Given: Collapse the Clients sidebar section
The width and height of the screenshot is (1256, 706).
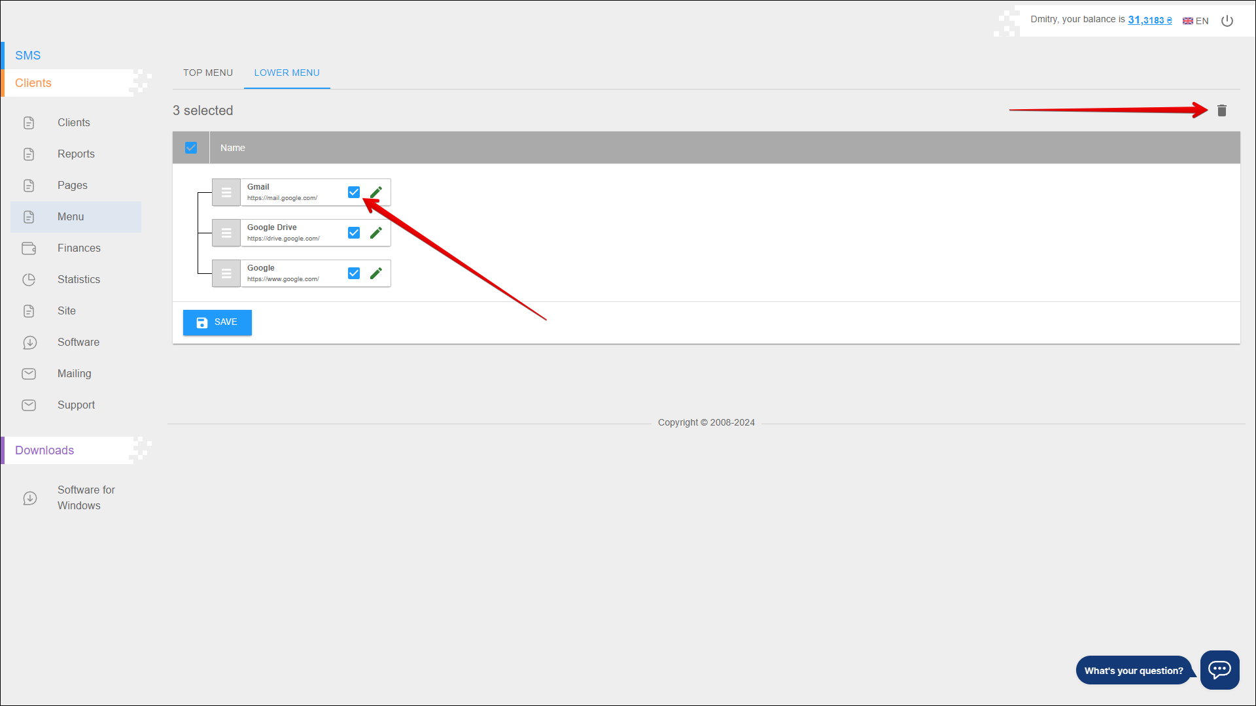Looking at the screenshot, I should point(33,83).
